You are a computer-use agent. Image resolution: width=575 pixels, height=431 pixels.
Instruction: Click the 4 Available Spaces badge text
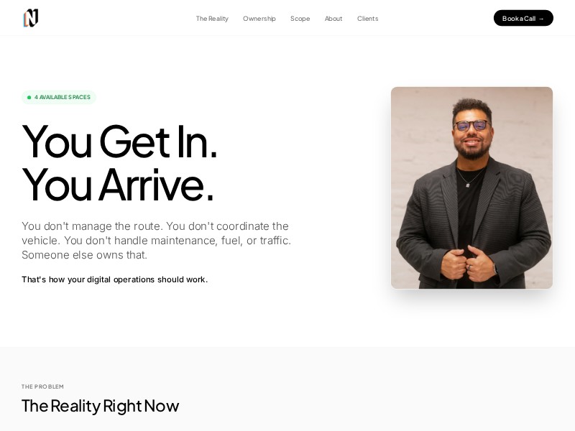pos(63,97)
